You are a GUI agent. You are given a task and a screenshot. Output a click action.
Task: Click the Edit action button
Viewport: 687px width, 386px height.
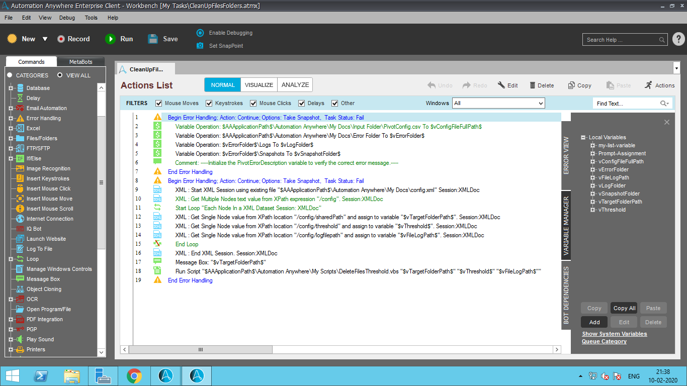tap(507, 85)
